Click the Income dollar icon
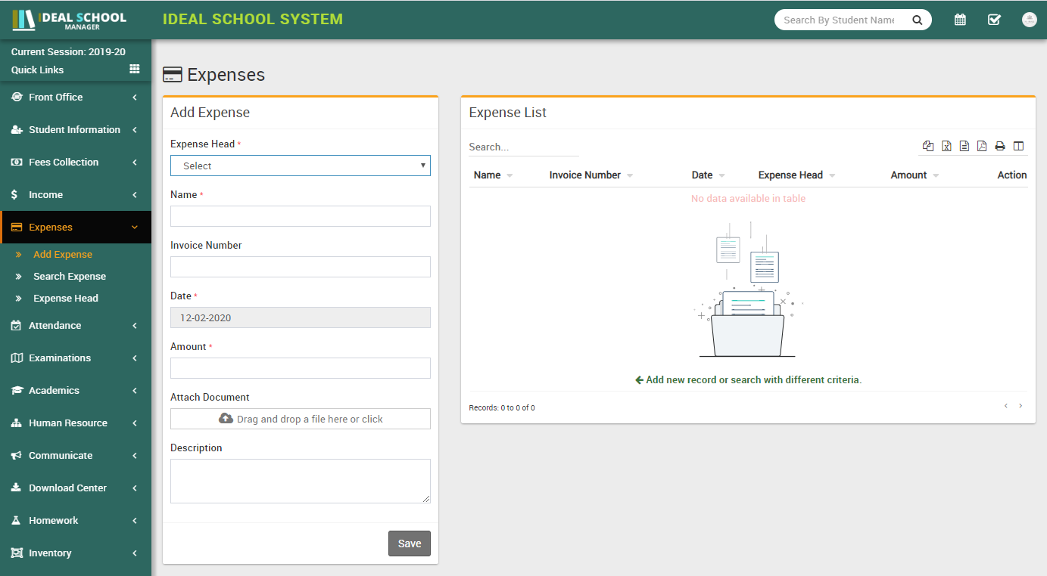Viewport: 1047px width, 576px height. [14, 195]
